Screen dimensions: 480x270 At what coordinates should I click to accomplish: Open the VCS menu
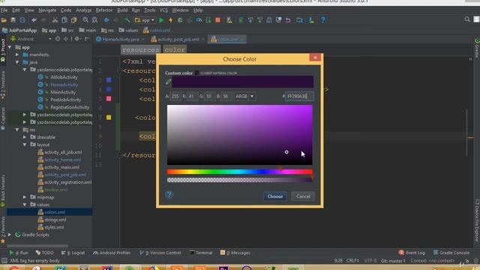point(163,10)
